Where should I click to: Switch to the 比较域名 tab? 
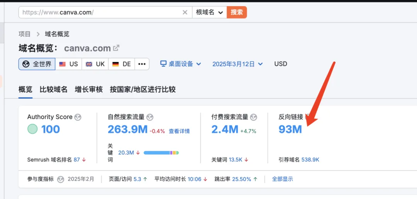[x=53, y=89]
